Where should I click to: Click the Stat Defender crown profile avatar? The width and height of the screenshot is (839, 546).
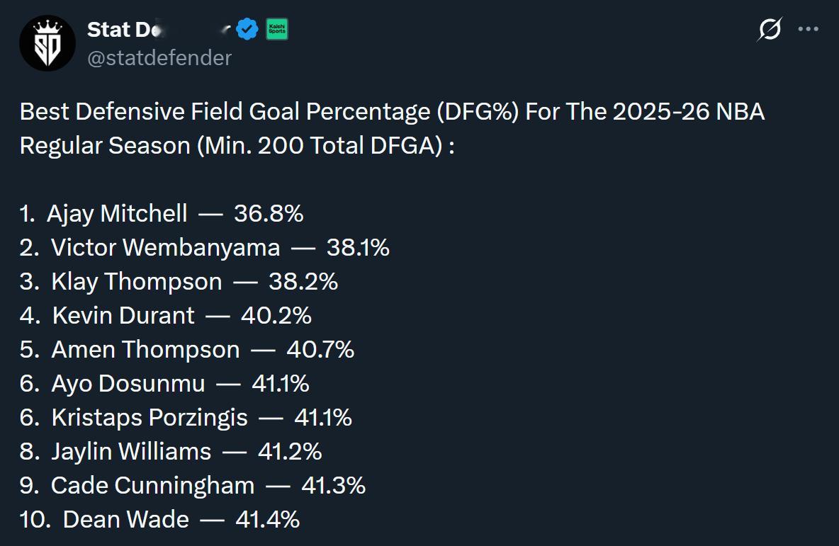47,43
